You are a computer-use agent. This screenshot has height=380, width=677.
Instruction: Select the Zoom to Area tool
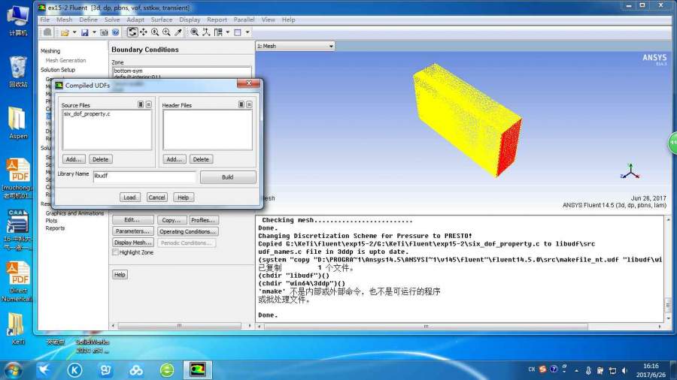pos(166,32)
